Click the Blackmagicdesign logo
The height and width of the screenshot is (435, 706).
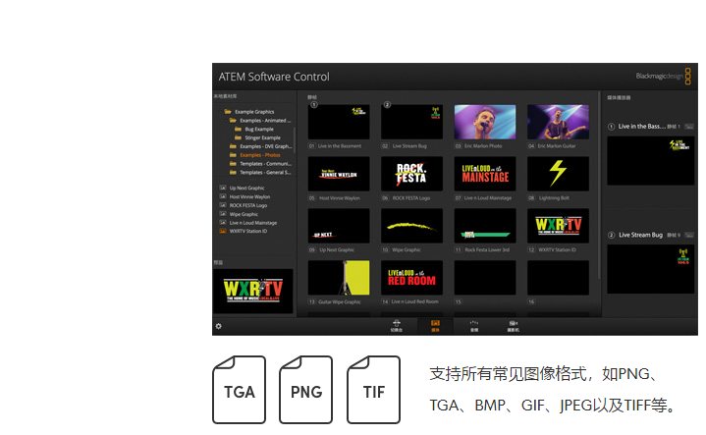[664, 77]
